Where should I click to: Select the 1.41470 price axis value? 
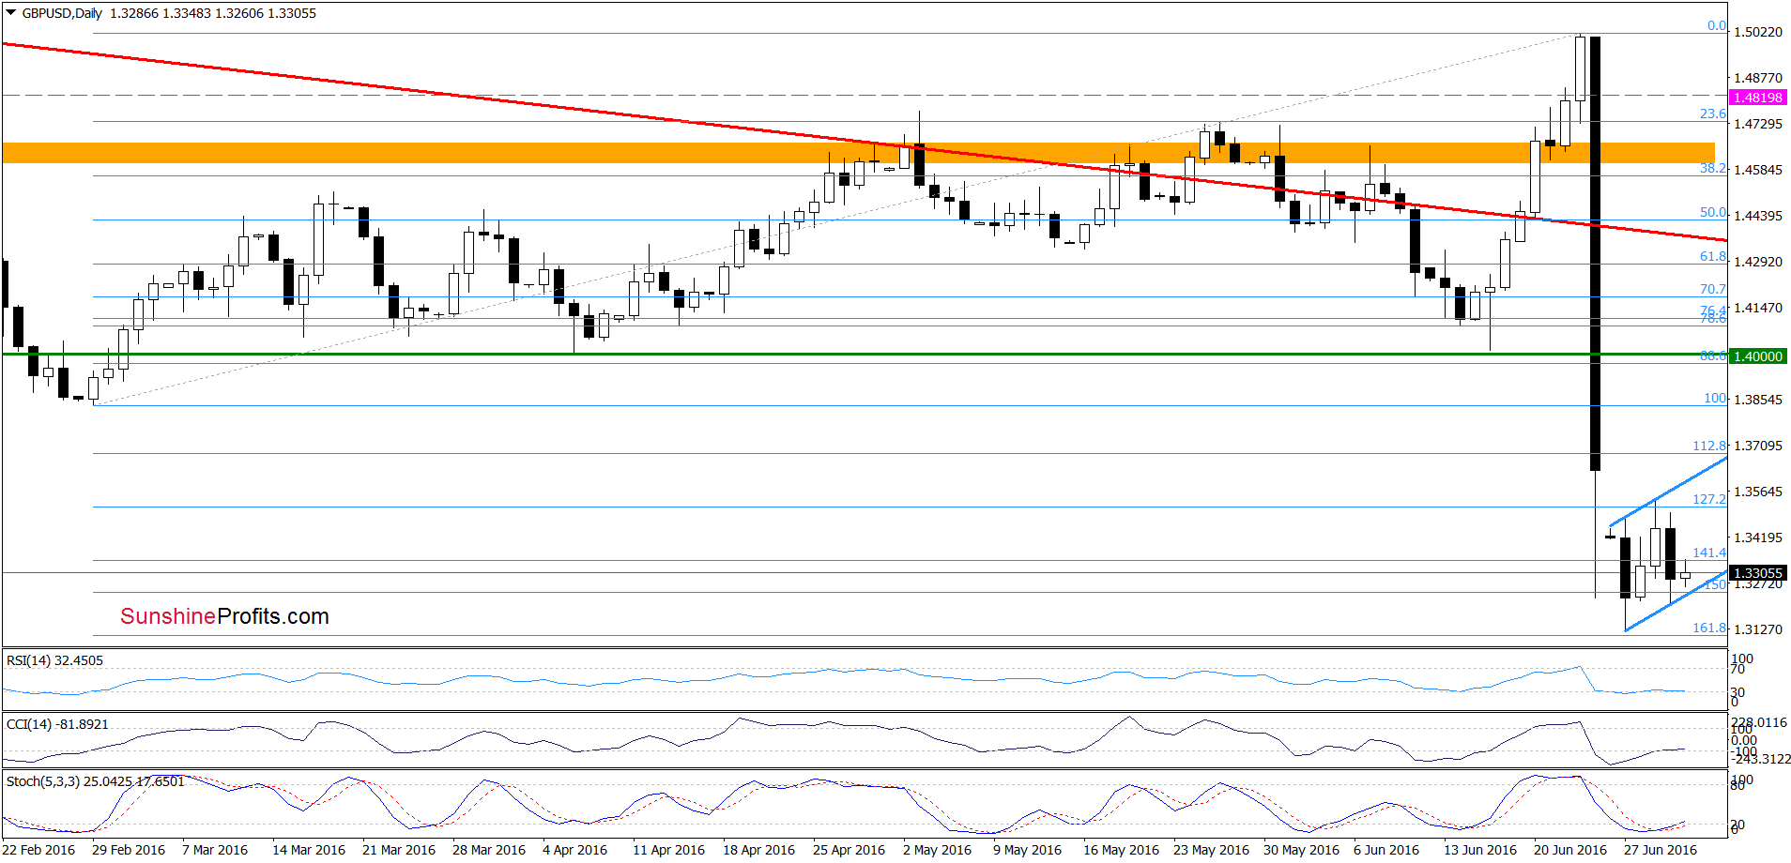pyautogui.click(x=1758, y=308)
